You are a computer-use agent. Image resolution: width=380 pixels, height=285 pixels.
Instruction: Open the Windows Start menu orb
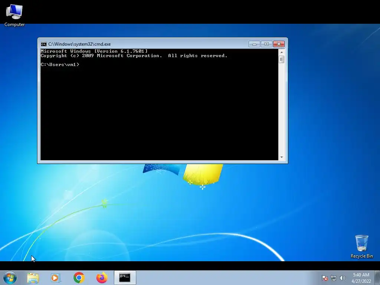tap(10, 278)
